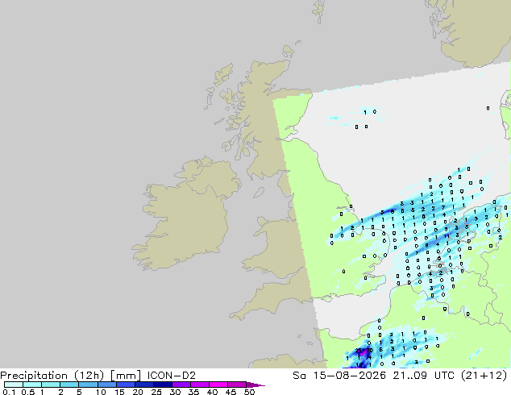511x395 pixels.
Task: Click the '(21+12)' forecast offset text
Action: tap(484, 376)
